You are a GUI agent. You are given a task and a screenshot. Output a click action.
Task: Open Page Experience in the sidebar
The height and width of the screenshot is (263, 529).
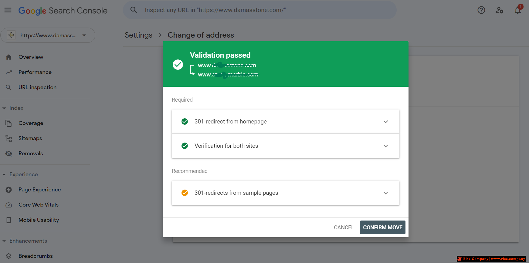tap(40, 190)
